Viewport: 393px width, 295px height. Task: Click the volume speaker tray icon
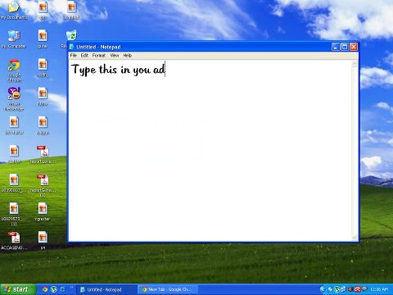pyautogui.click(x=350, y=289)
